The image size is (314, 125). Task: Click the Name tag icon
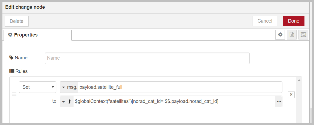[x=11, y=58]
